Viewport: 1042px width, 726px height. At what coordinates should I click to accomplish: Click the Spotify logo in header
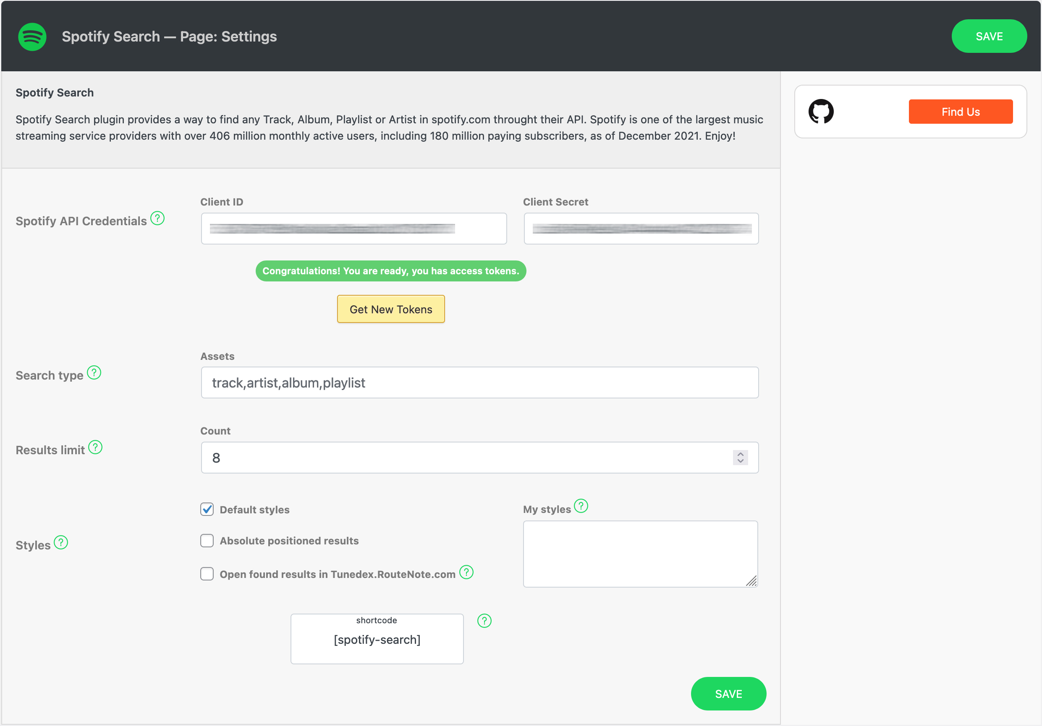click(x=32, y=37)
